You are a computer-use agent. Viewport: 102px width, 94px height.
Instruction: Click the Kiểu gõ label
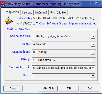[x=26, y=60]
